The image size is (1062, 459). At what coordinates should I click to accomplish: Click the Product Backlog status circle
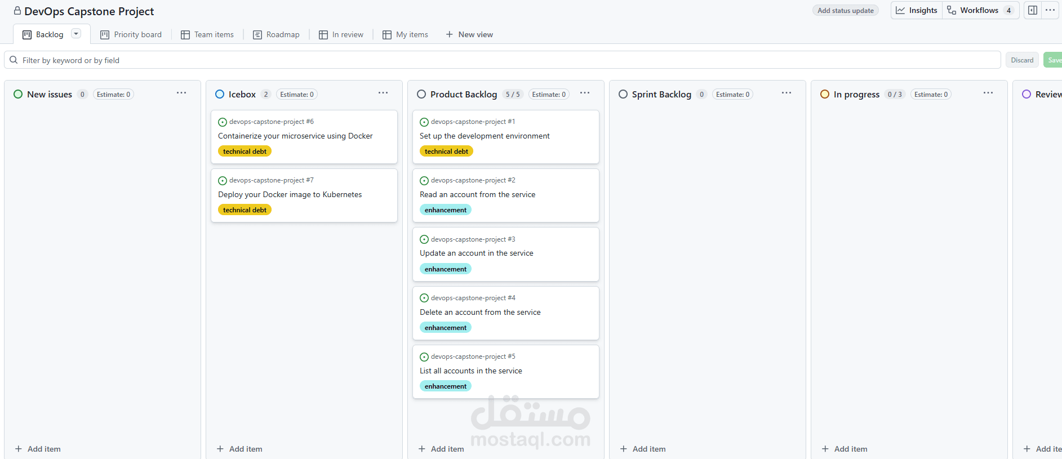tap(421, 94)
